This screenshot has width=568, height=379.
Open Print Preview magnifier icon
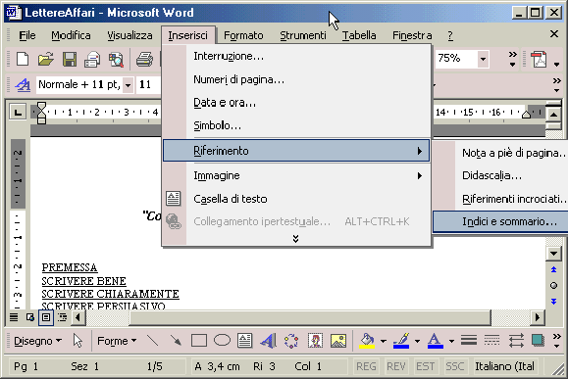[117, 59]
